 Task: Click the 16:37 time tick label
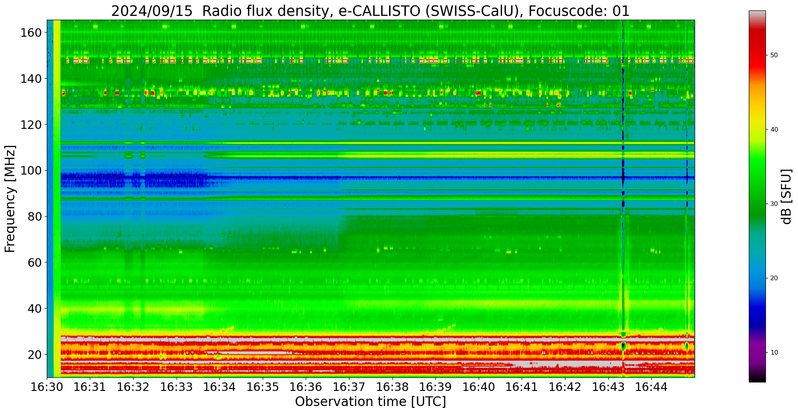(349, 387)
